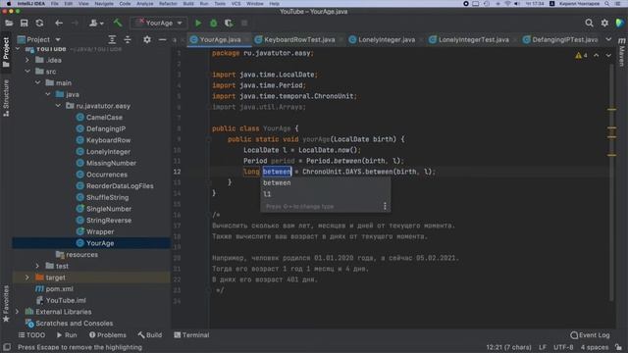The image size is (628, 353).
Task: Expand External Libraries node
Action: (x=17, y=312)
